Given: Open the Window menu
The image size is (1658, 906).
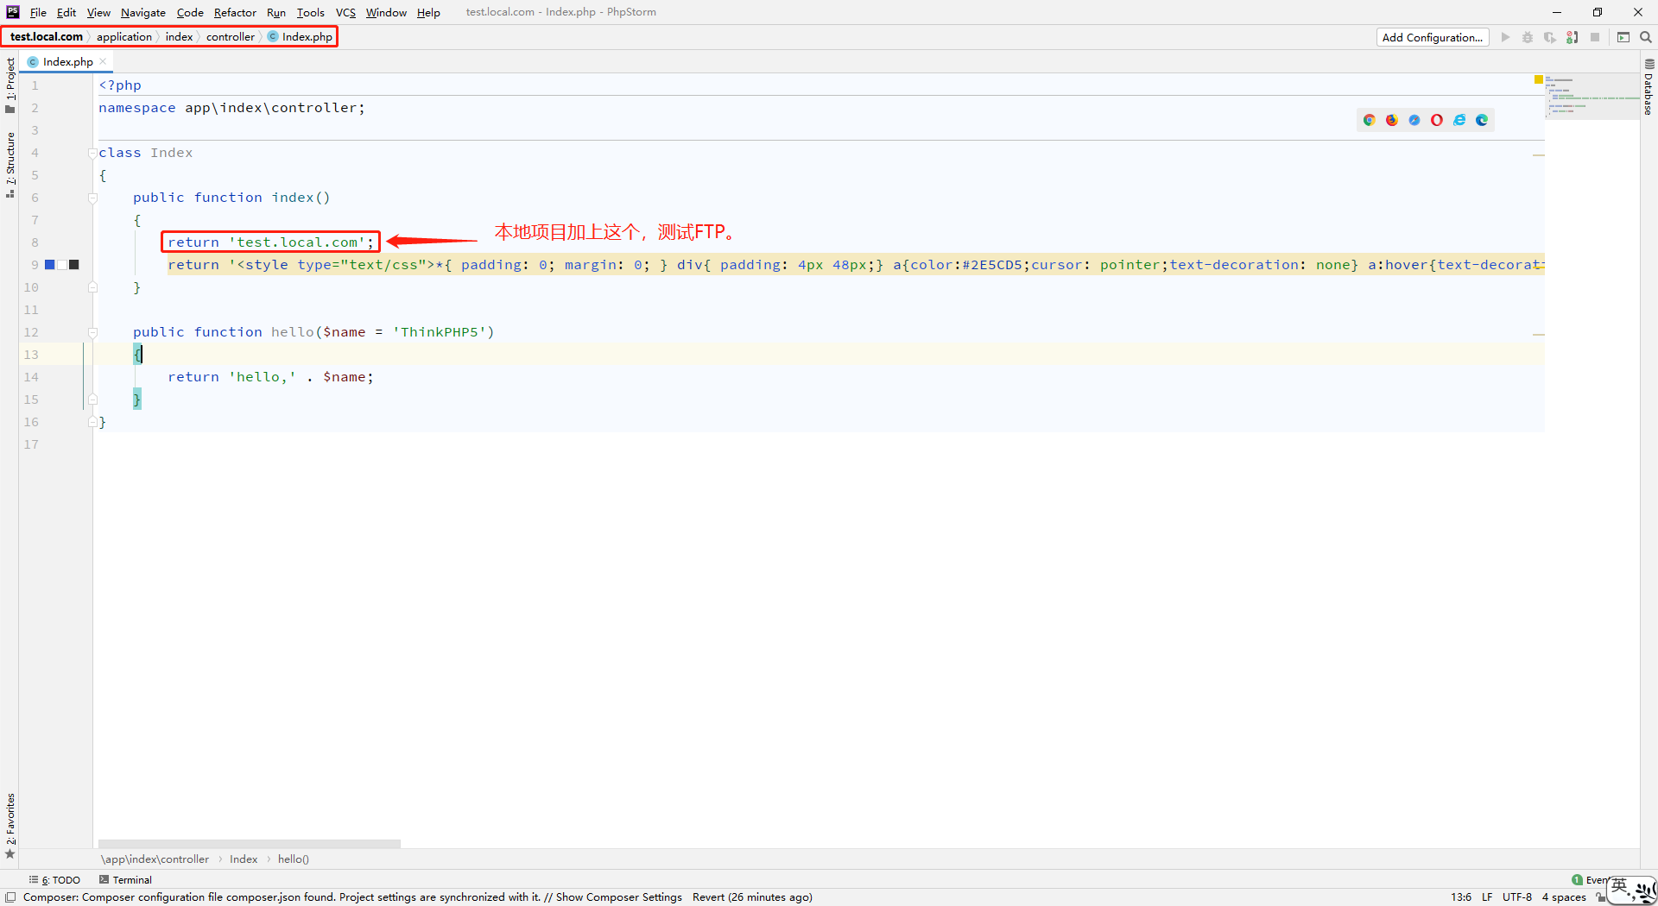Looking at the screenshot, I should (386, 12).
